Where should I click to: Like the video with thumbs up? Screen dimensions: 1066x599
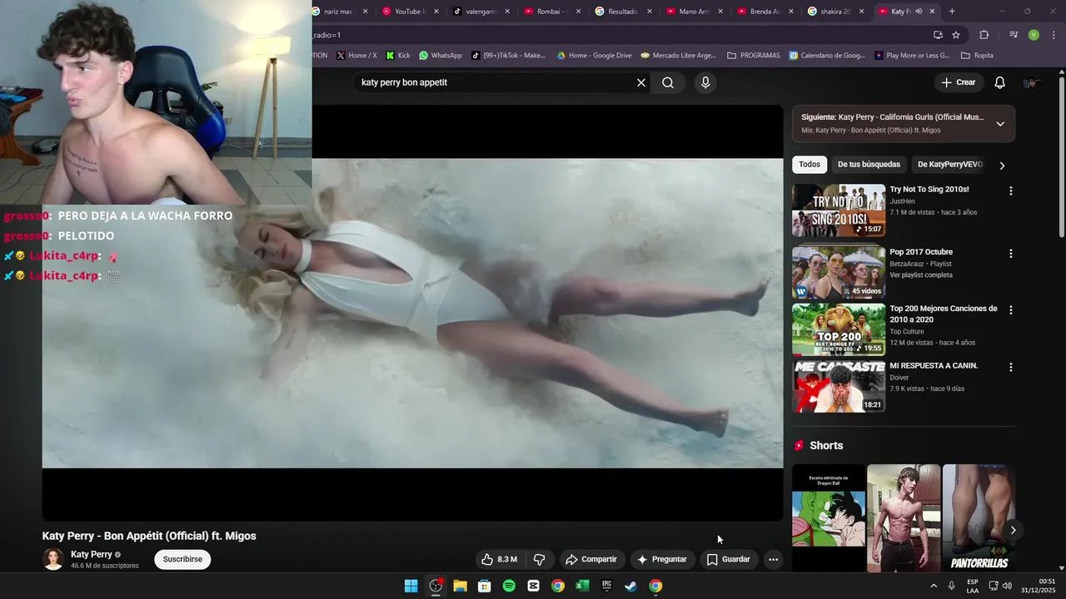(499, 559)
